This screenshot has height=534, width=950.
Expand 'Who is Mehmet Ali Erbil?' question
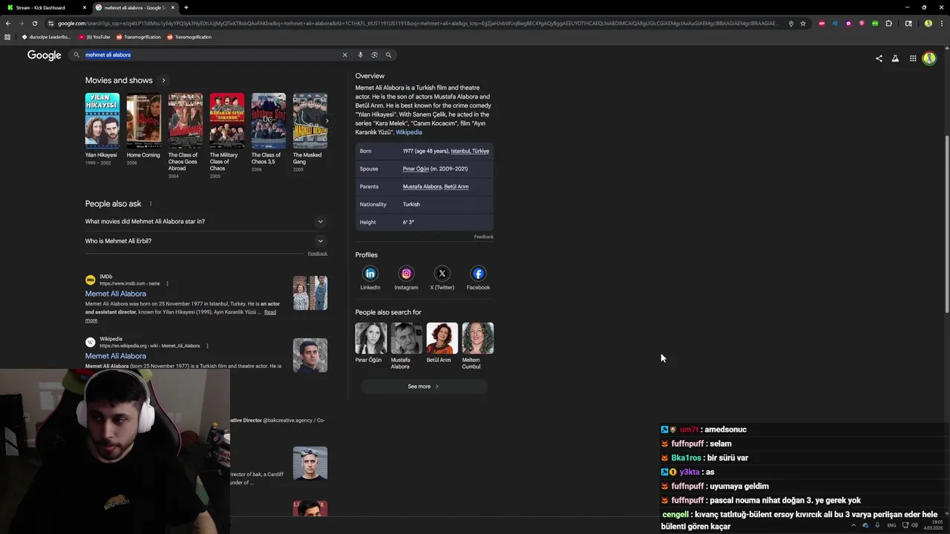tap(206, 241)
